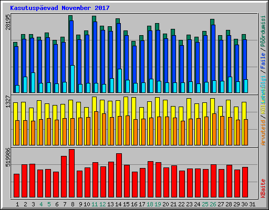The image size is (269, 210).
Task: Click the red KBytes bar for day 30
Action: tap(245, 182)
